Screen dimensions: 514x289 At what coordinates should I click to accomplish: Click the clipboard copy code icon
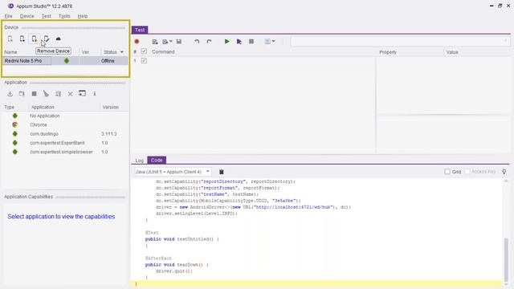[222, 172]
